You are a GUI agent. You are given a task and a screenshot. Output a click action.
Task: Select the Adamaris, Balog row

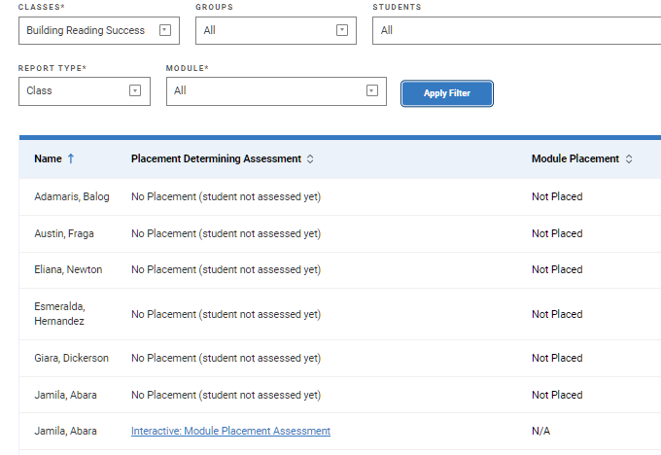[340, 197]
